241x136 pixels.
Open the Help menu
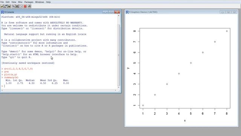coord(48,2)
